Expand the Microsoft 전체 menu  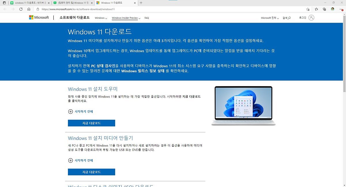coord(270,18)
